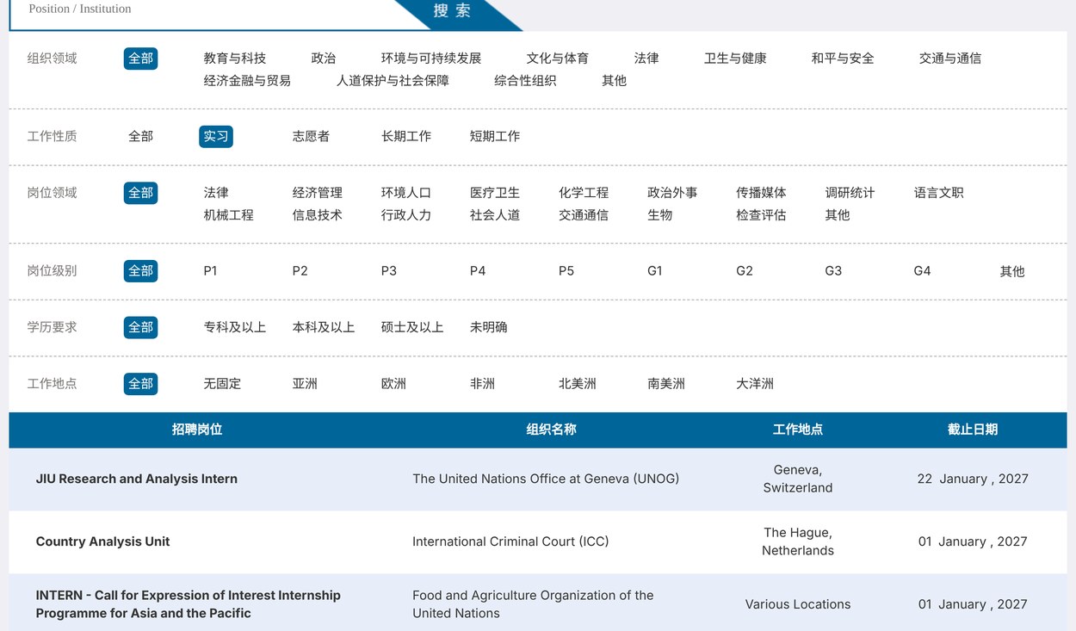Image resolution: width=1076 pixels, height=631 pixels.
Task: Filter by P5 position level
Action: coord(566,271)
